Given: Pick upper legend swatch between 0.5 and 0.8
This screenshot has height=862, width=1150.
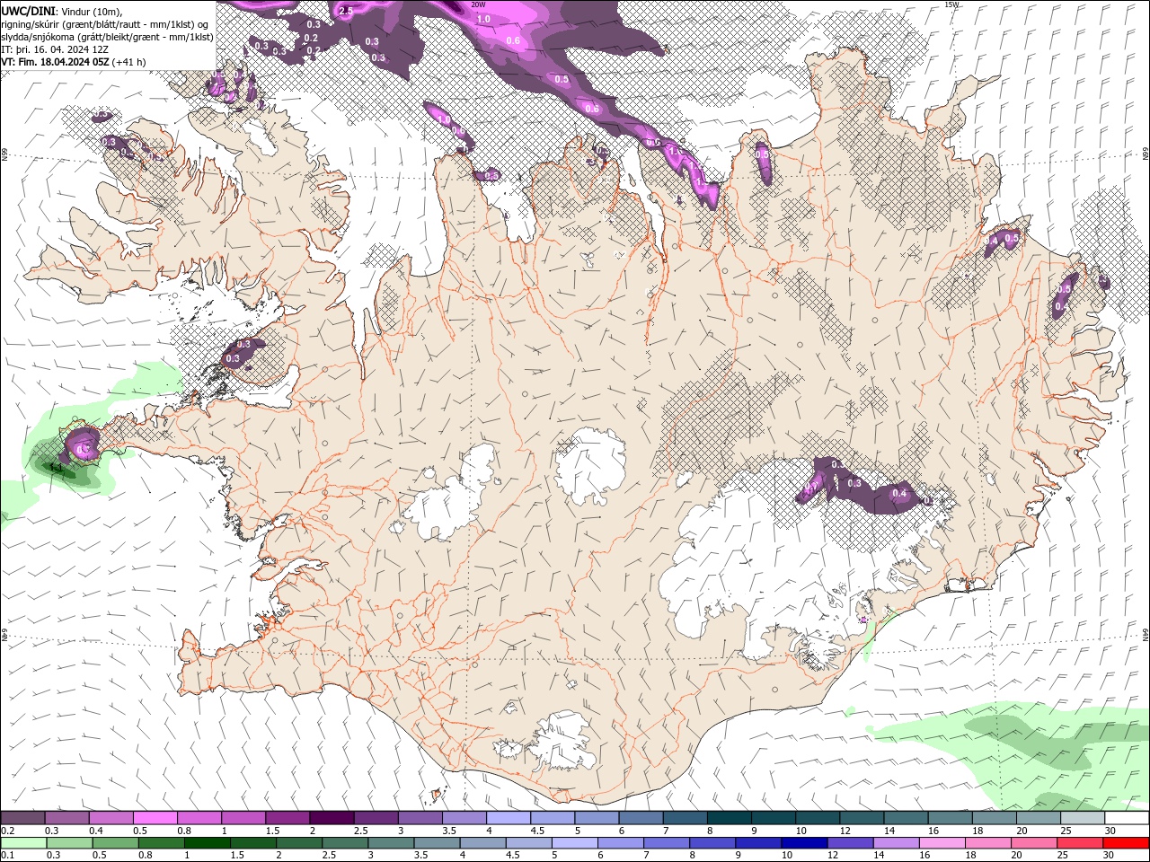Looking at the screenshot, I should (x=155, y=818).
